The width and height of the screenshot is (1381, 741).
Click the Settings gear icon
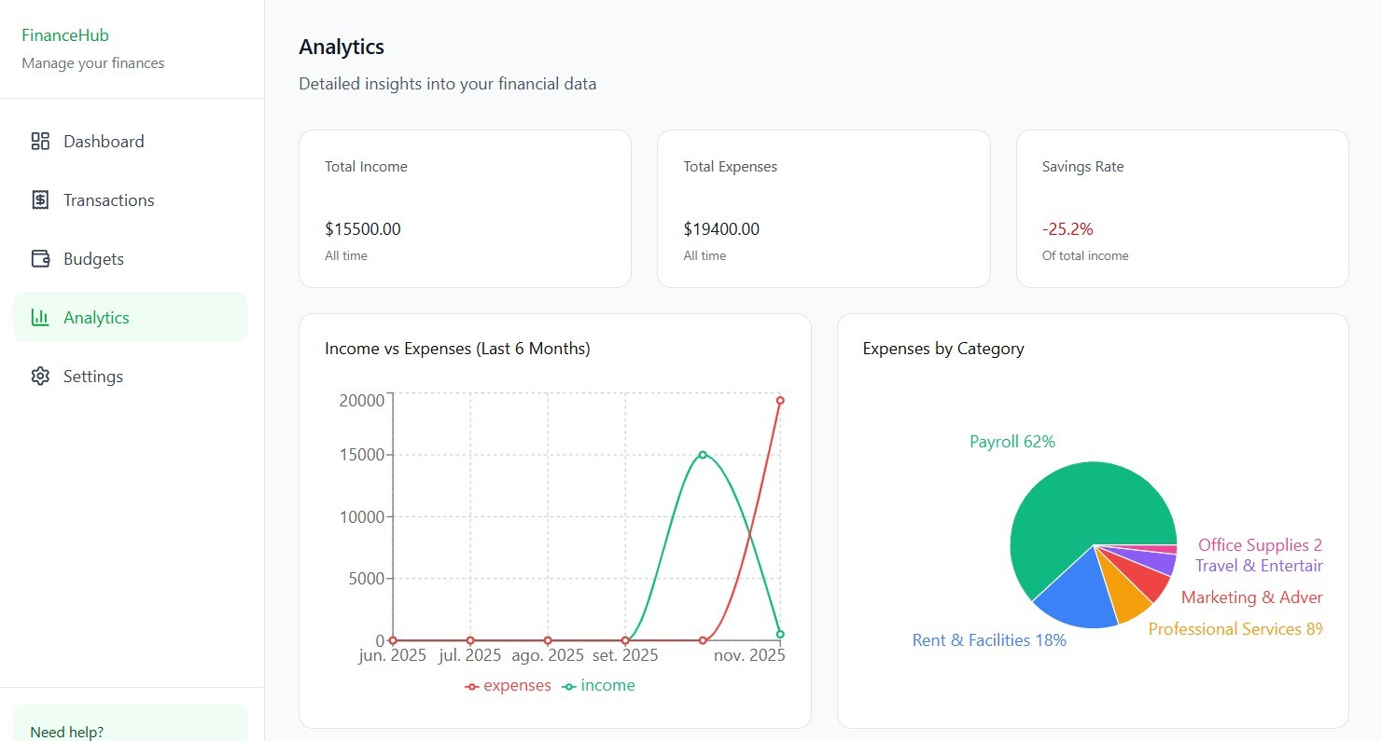40,377
